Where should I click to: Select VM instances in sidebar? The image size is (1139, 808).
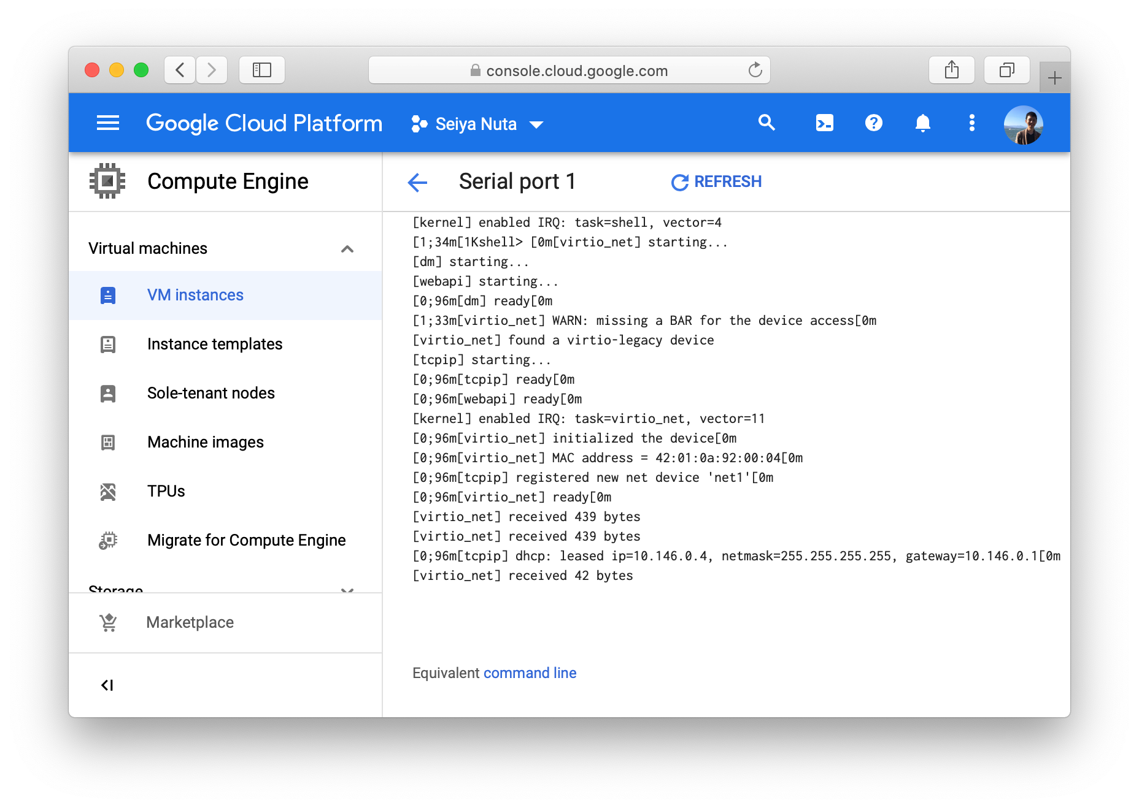pyautogui.click(x=195, y=295)
